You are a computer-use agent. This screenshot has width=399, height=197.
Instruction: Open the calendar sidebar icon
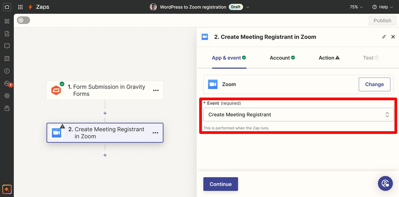(7, 59)
